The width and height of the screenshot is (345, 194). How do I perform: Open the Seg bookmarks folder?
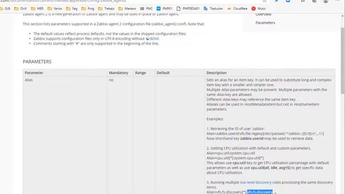[x=72, y=9]
